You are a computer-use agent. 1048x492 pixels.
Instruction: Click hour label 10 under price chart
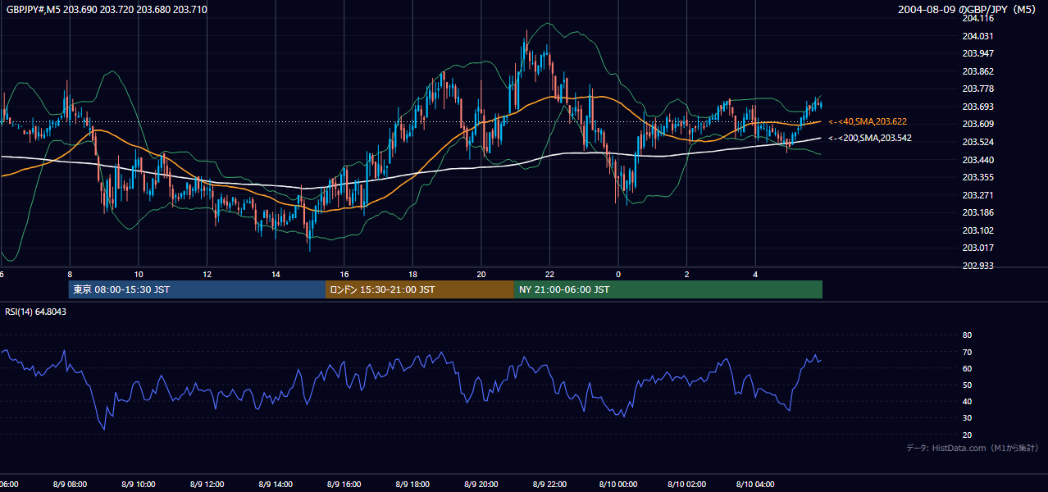click(139, 274)
